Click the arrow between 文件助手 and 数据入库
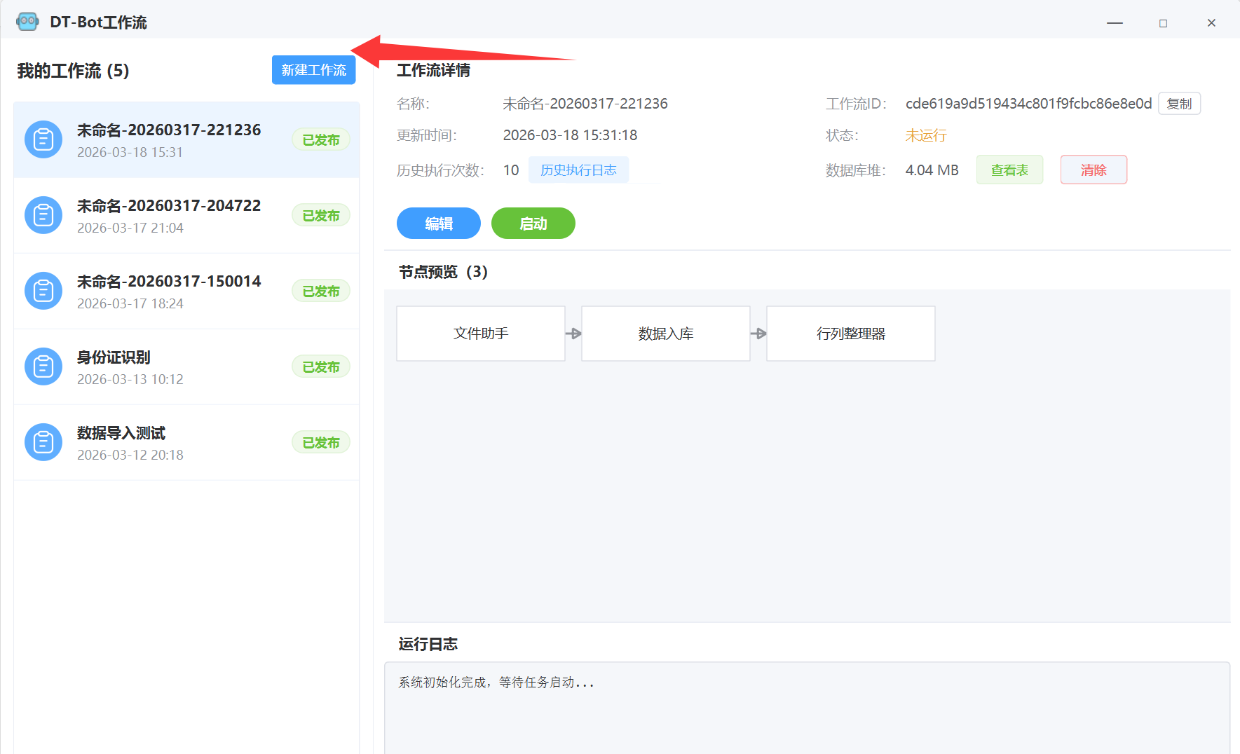Image resolution: width=1240 pixels, height=754 pixels. click(x=573, y=334)
